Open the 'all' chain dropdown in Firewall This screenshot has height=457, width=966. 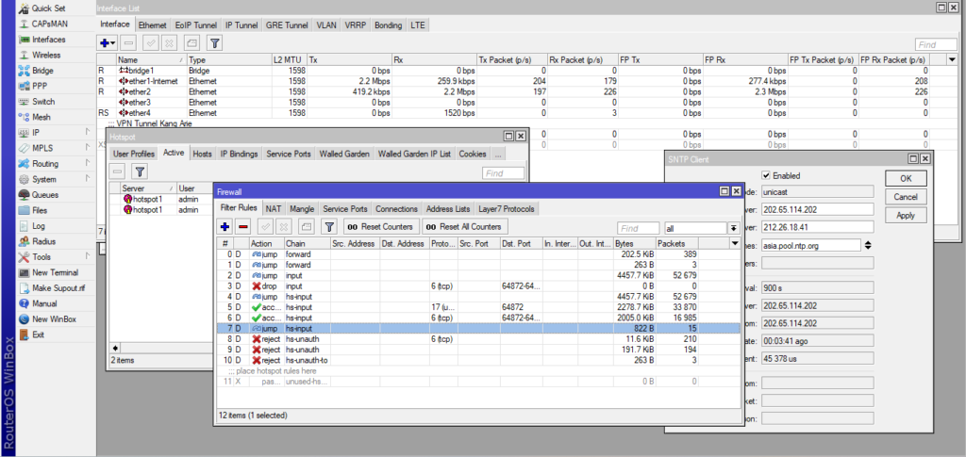[x=734, y=228]
